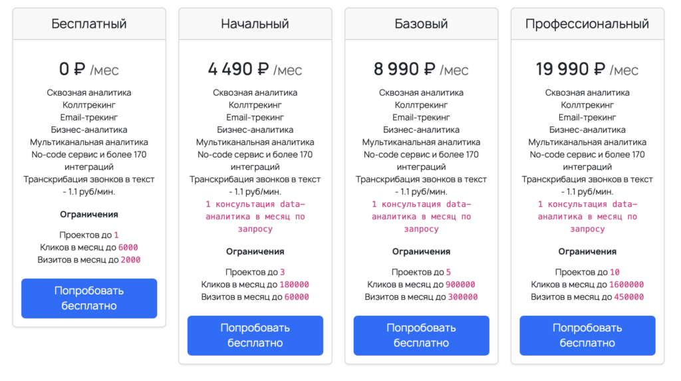Click "Коллтрекинг" in the Бесплатный plan

pos(89,105)
